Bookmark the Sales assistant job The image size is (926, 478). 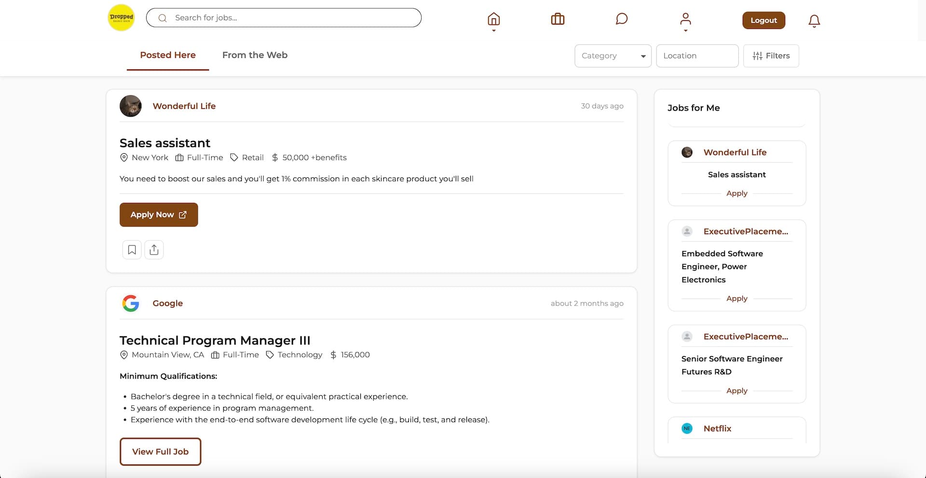coord(132,250)
